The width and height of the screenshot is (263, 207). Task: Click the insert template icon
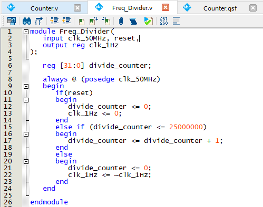click(x=133, y=21)
